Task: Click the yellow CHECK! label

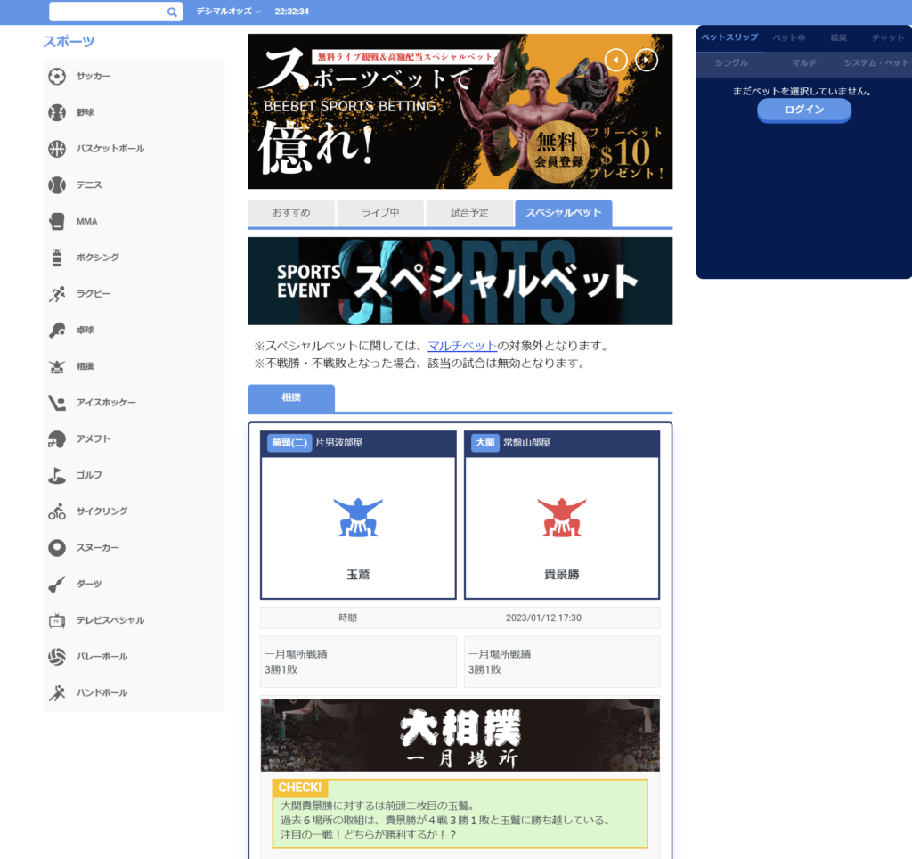Action: [299, 788]
